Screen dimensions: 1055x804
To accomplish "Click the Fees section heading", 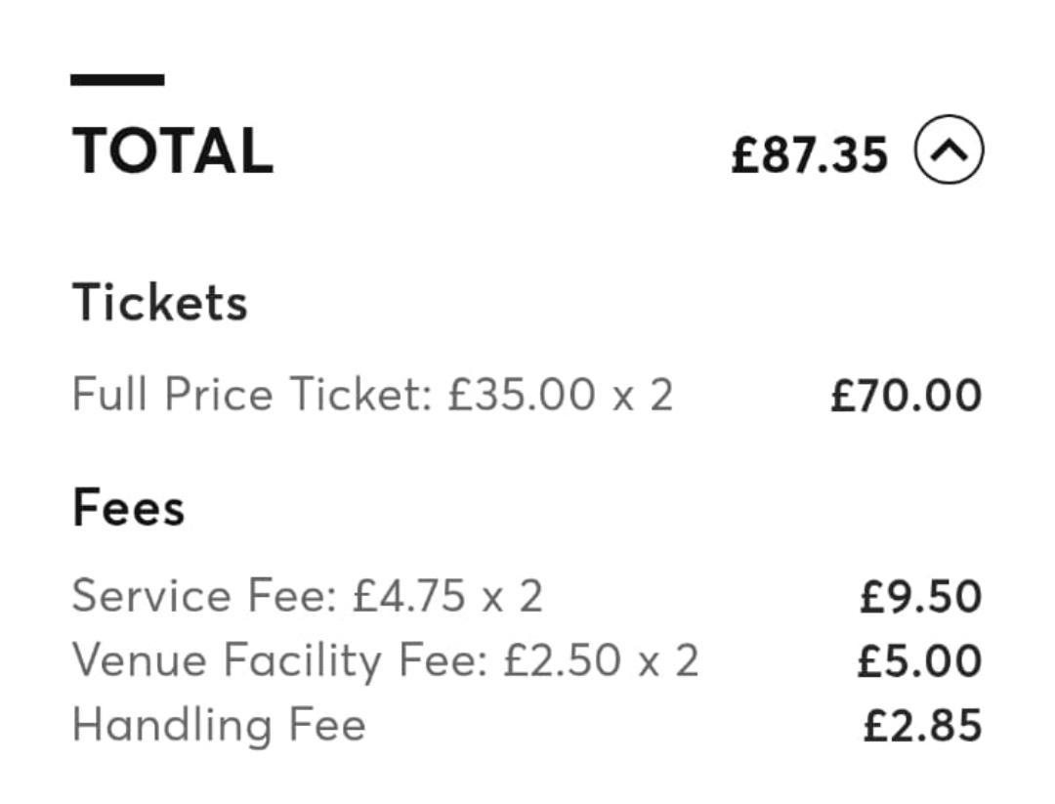I will (x=129, y=509).
